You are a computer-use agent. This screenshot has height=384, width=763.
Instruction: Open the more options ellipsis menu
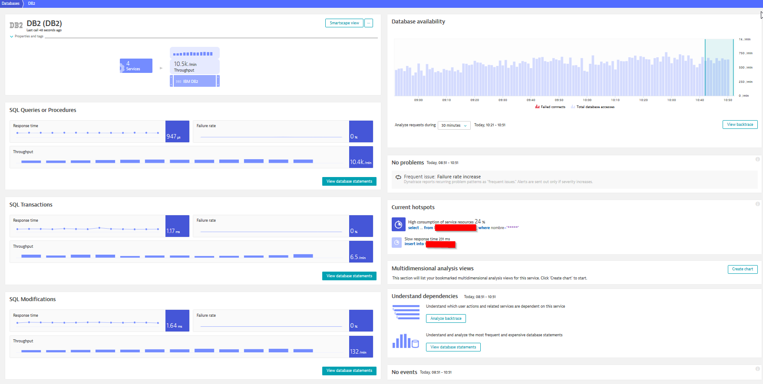(x=369, y=23)
